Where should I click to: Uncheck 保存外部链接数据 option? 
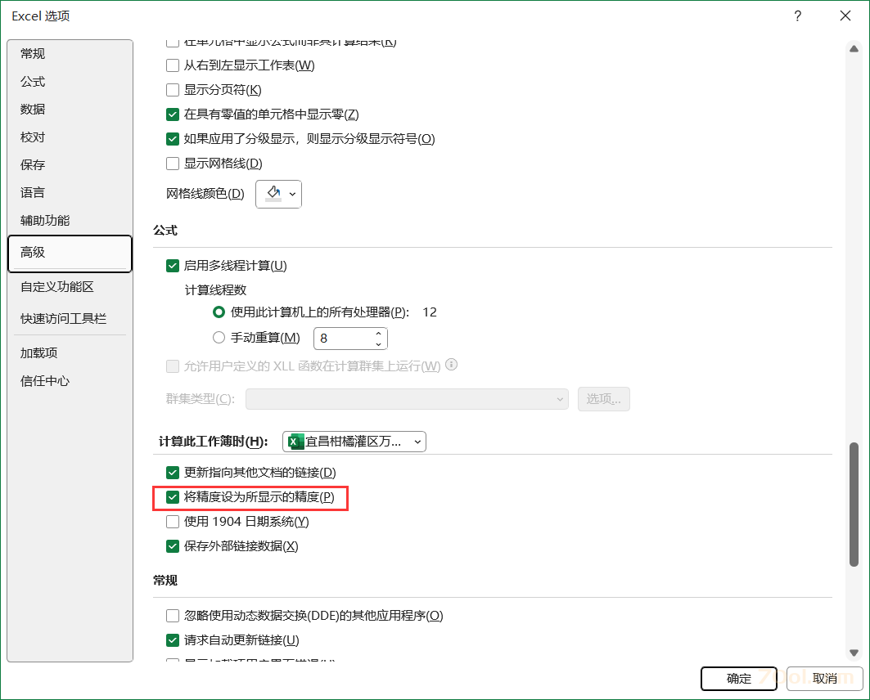(173, 546)
